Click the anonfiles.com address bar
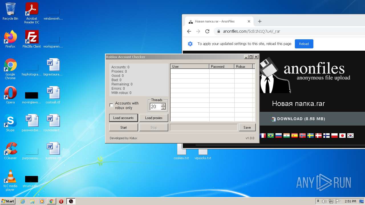The width and height of the screenshot is (365, 205). click(x=289, y=31)
